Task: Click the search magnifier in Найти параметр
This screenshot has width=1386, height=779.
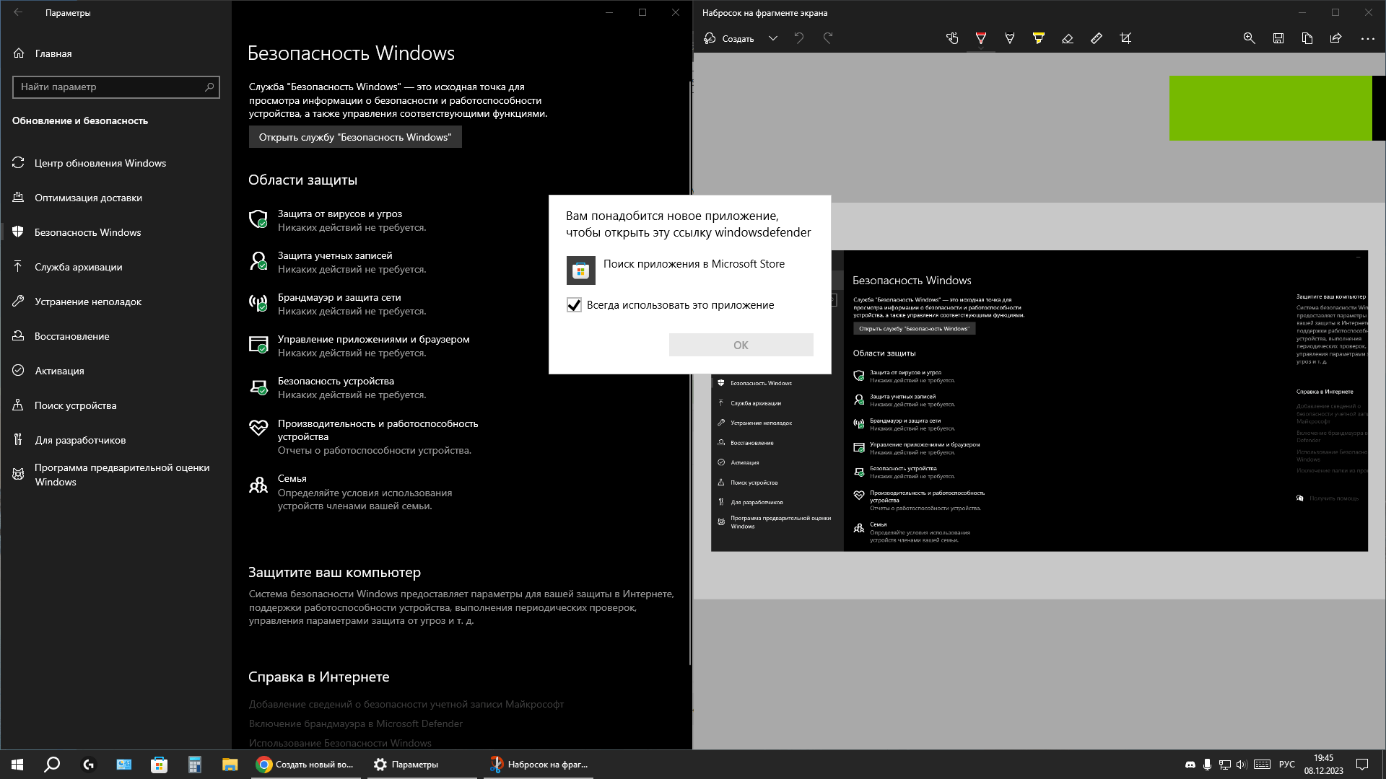Action: point(209,87)
